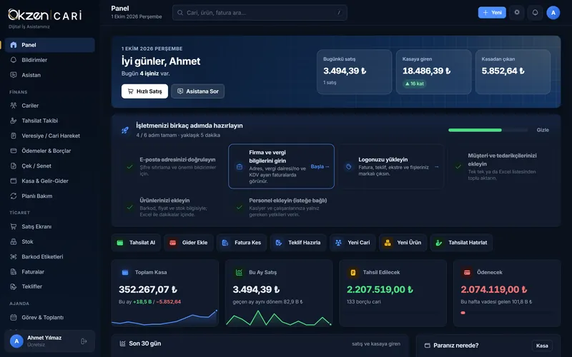Screen dimensions: 572x357
Task: Click the Veresiye / Cari Hareket icon
Action: click(14, 136)
